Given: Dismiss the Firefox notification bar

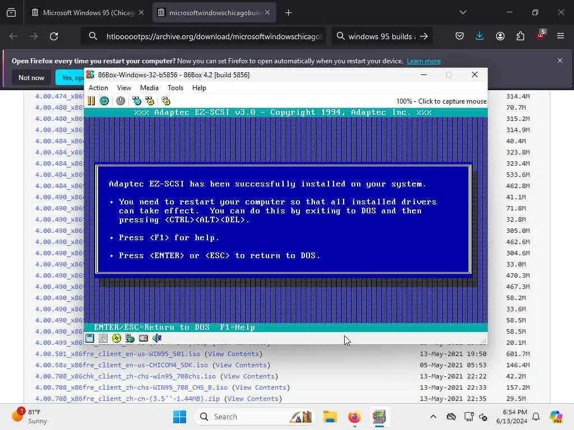Looking at the screenshot, I should coord(560,60).
